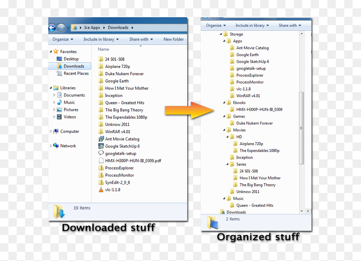
Task: Click Ice Apps in the address bar
Action: point(92,27)
